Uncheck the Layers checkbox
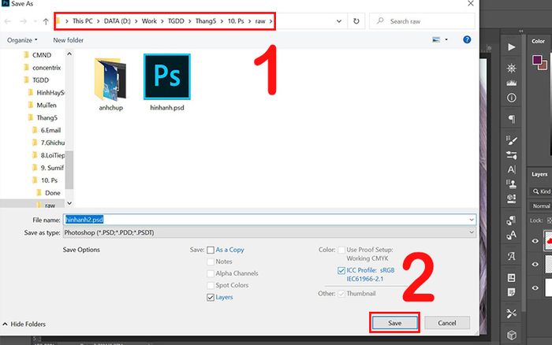552x345 pixels. pos(211,298)
